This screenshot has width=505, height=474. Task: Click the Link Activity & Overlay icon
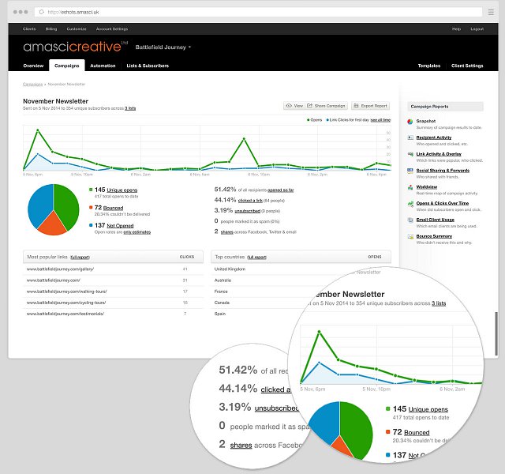pyautogui.click(x=410, y=154)
